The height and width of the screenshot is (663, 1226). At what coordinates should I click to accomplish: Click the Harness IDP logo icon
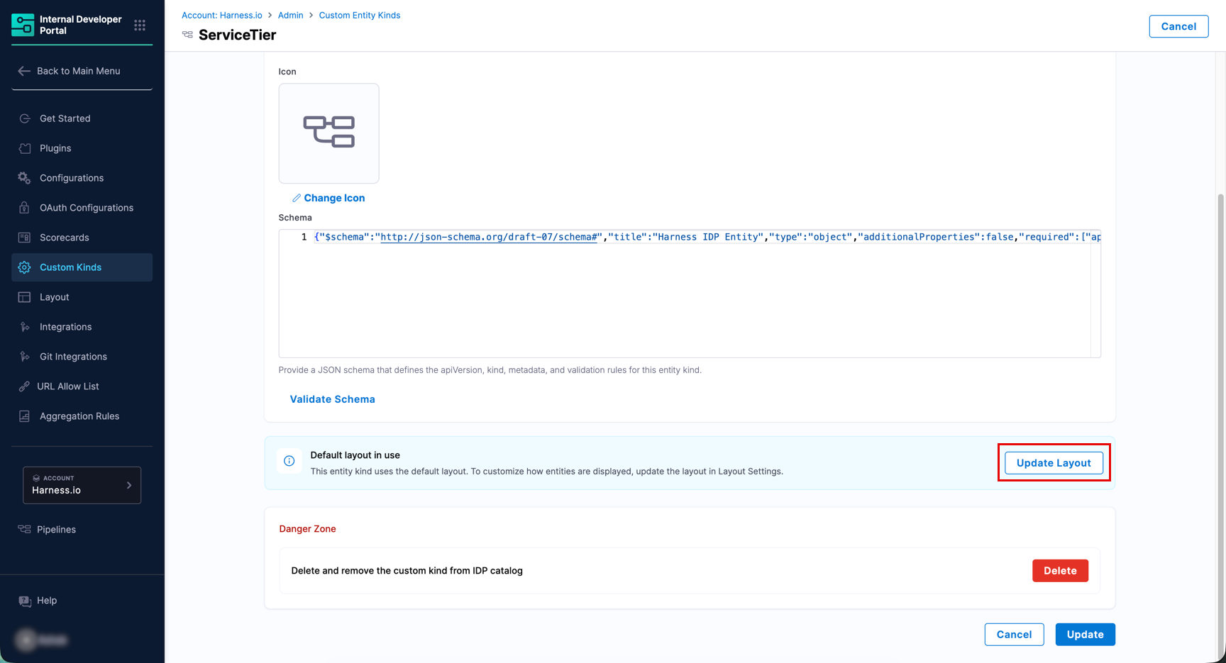(23, 25)
